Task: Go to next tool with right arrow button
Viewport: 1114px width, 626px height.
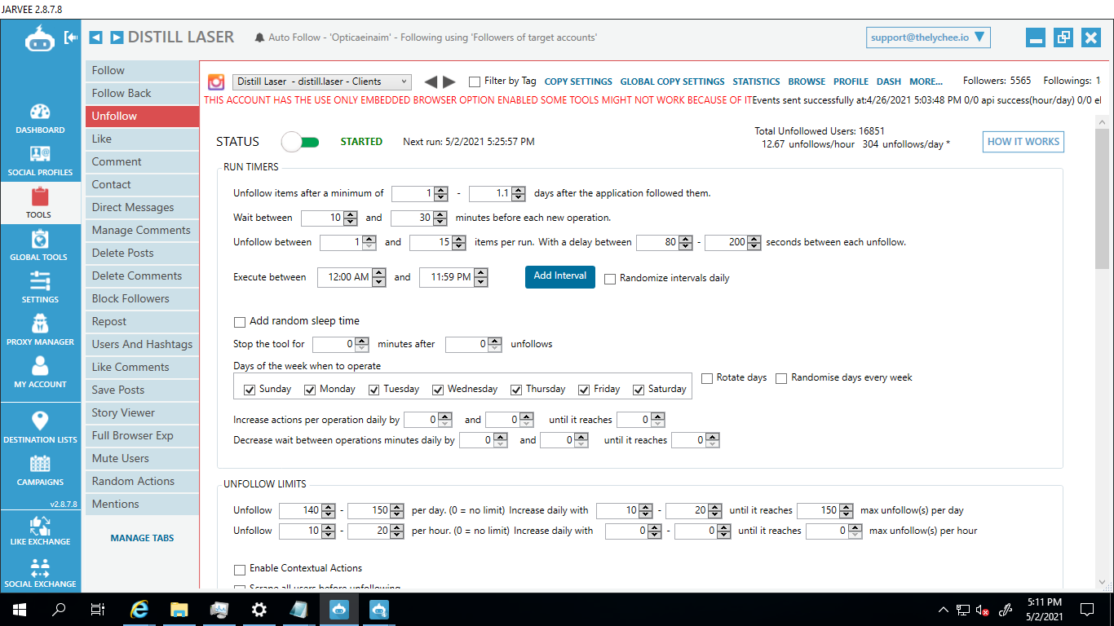Action: point(117,37)
